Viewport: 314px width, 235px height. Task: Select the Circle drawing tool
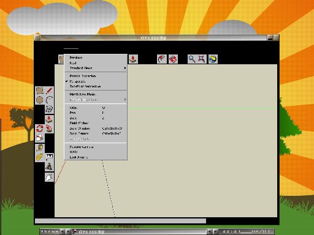(x=39, y=100)
